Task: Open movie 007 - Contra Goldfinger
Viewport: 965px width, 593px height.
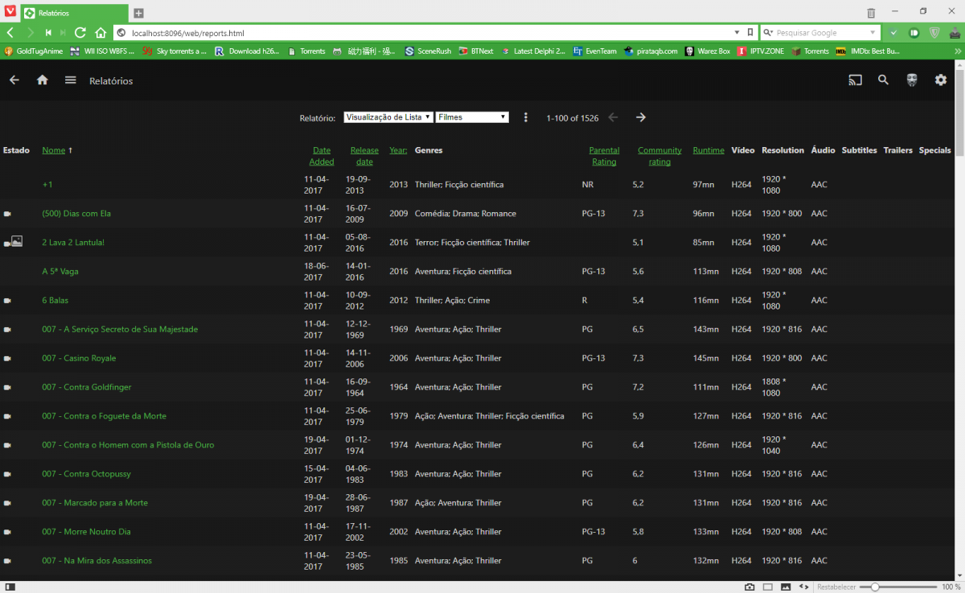Action: pos(86,387)
